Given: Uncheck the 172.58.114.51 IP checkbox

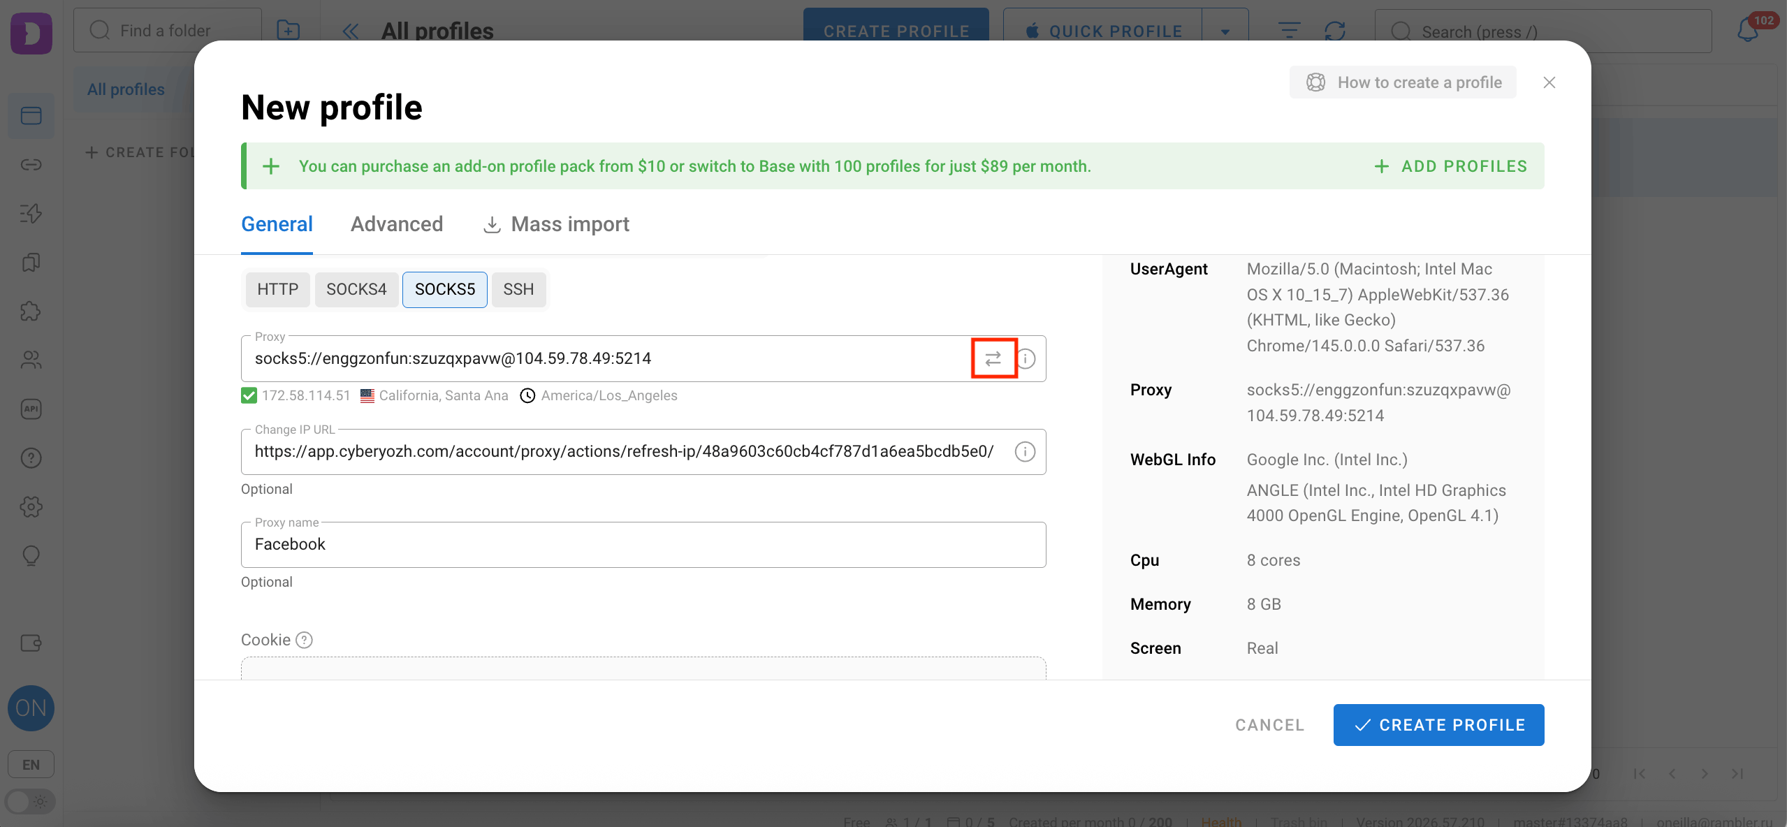Looking at the screenshot, I should point(249,395).
